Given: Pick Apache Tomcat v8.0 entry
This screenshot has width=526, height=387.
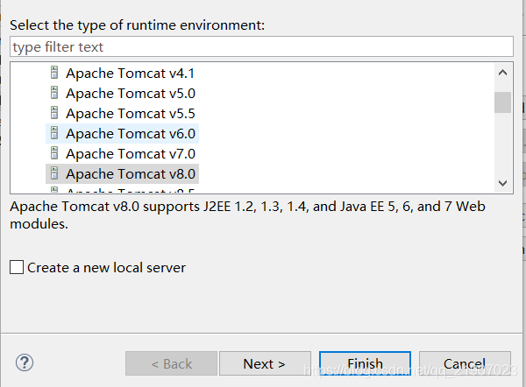Looking at the screenshot, I should (131, 174).
